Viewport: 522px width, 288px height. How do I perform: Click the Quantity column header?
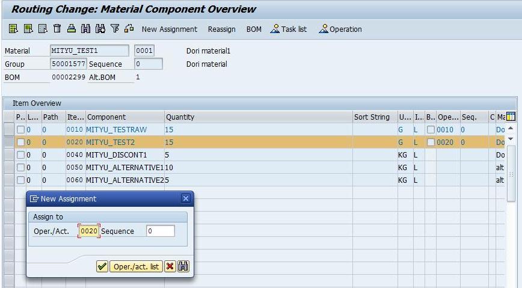coord(259,117)
